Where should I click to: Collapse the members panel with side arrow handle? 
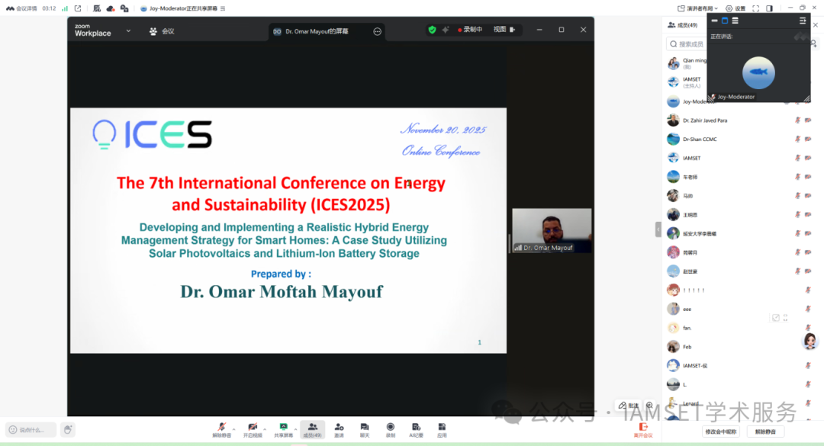tap(658, 229)
